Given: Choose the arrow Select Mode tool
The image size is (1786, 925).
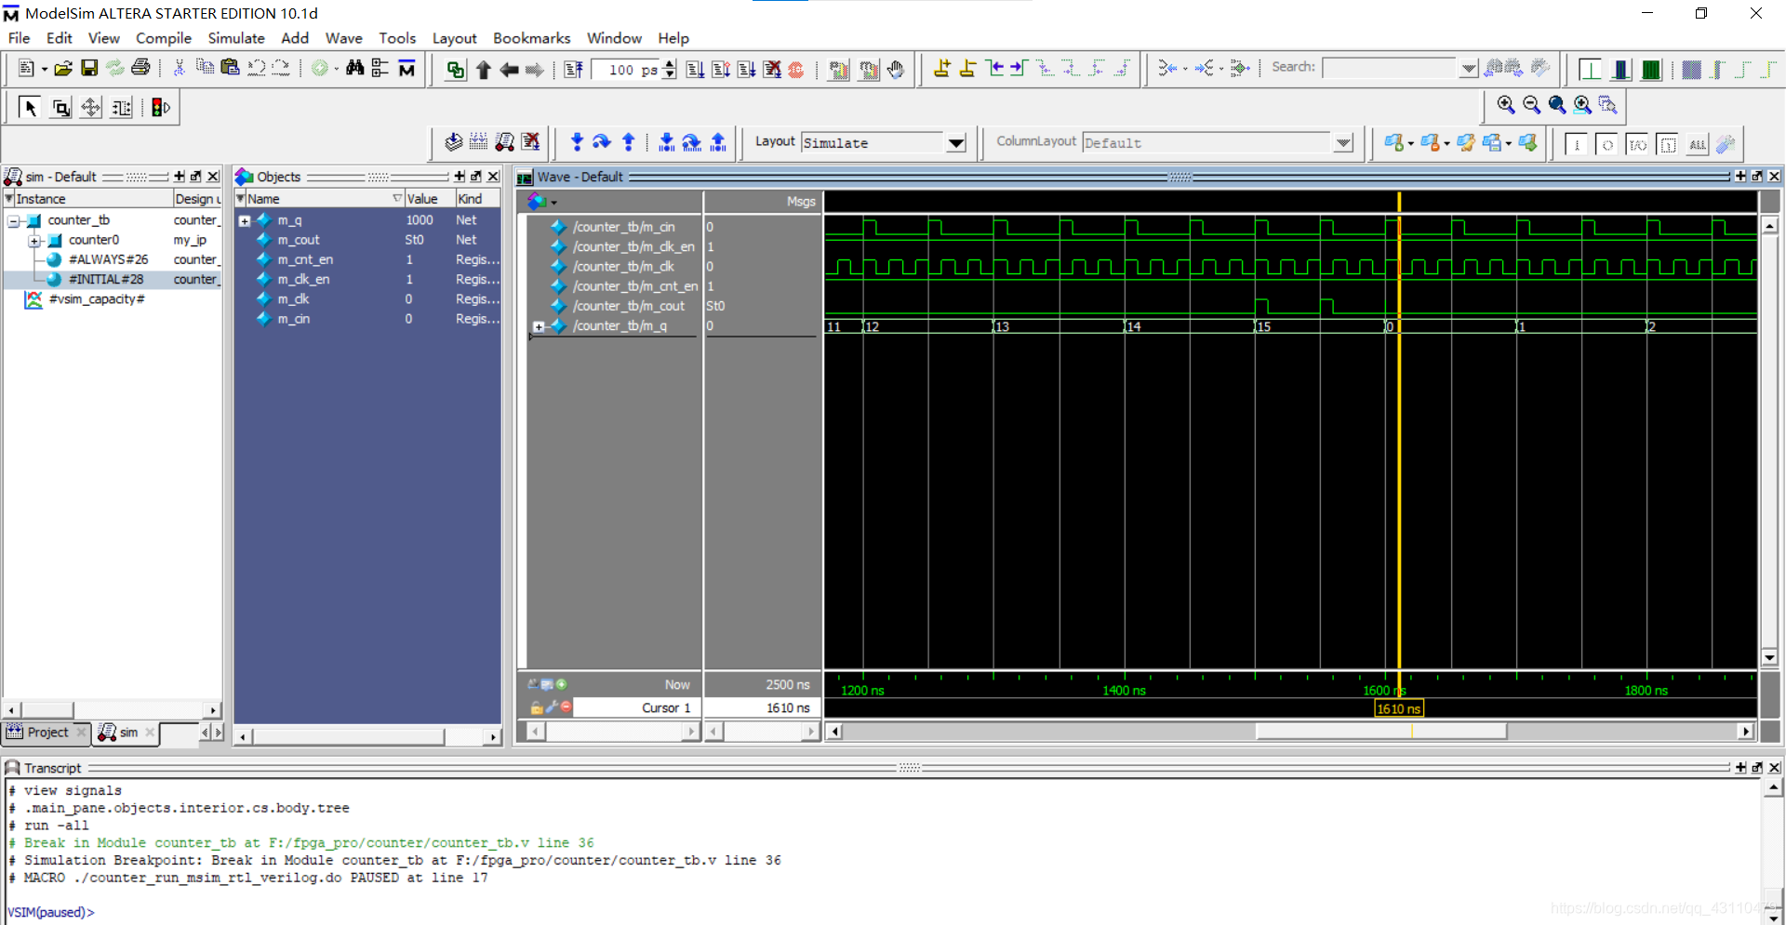Looking at the screenshot, I should point(30,108).
